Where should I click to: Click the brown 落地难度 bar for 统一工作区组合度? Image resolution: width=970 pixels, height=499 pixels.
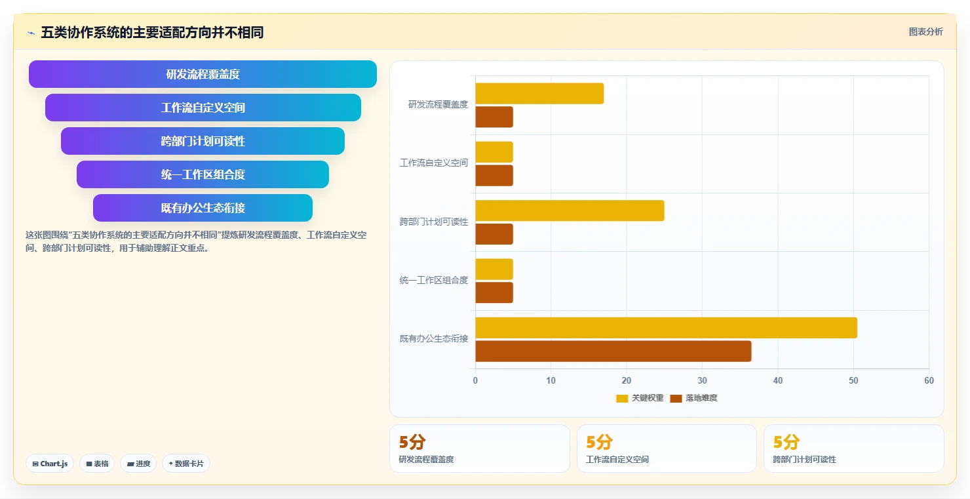[494, 292]
